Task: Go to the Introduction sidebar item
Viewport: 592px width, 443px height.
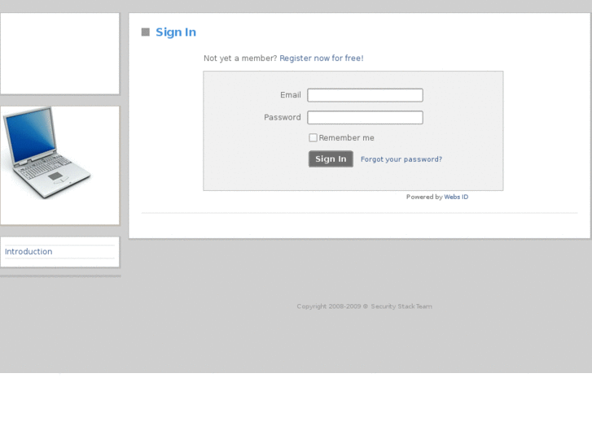Action: [29, 251]
